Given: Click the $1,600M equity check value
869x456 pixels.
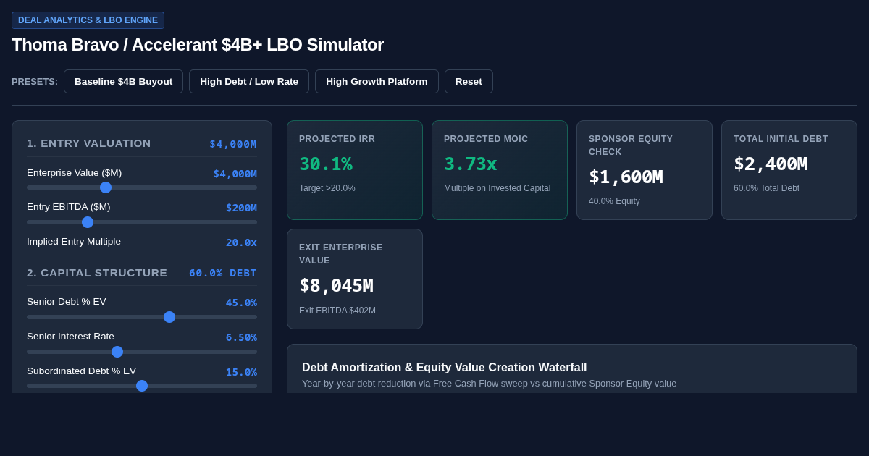Looking at the screenshot, I should pyautogui.click(x=626, y=177).
